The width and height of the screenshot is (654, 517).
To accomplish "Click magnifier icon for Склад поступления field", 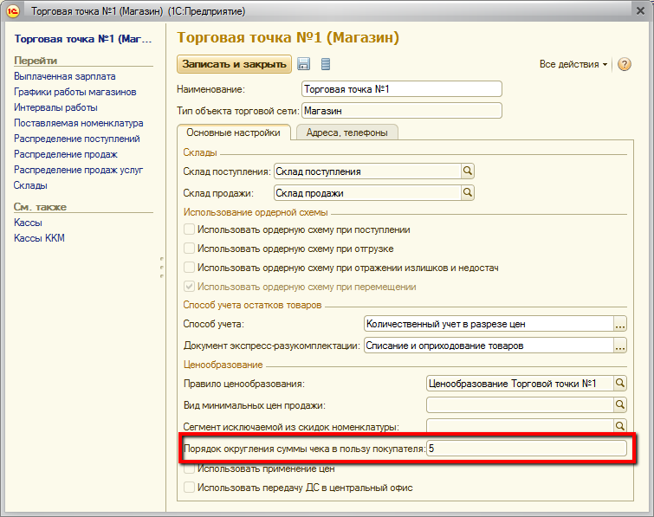I will tap(468, 171).
